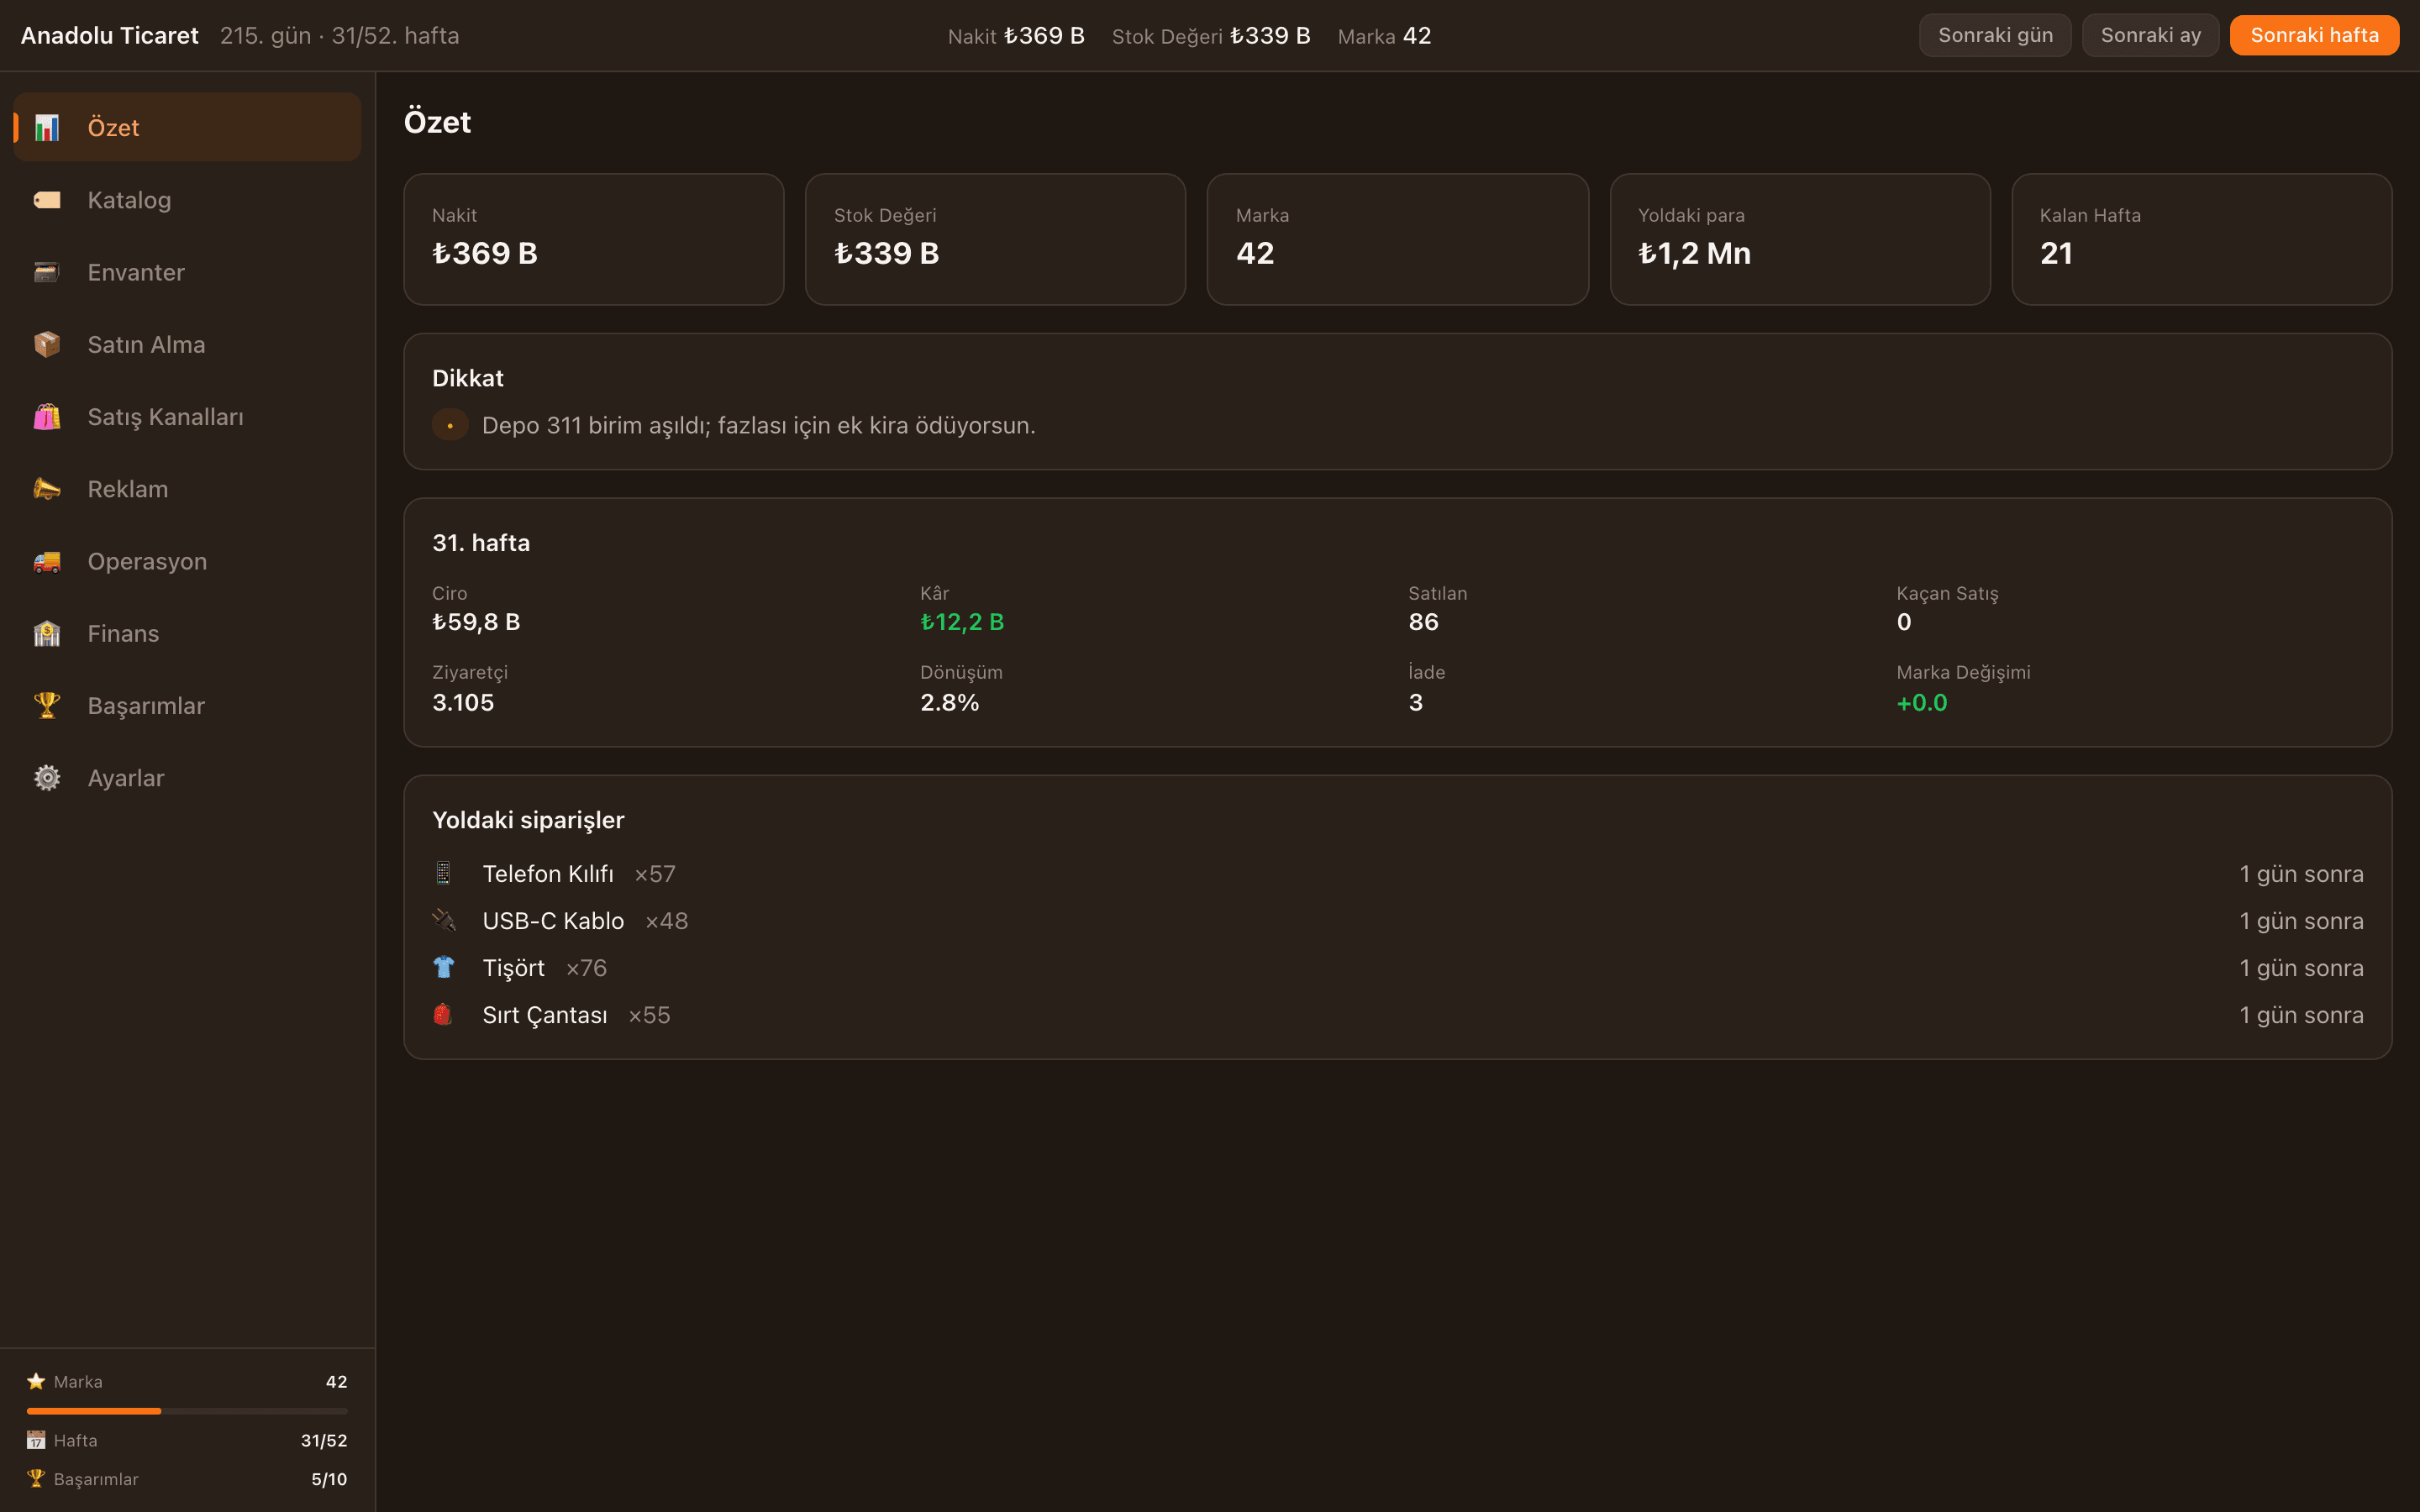Screen dimensions: 2420x1512
Task: Click the Marka progress bar in sidebar
Action: 187,1411
